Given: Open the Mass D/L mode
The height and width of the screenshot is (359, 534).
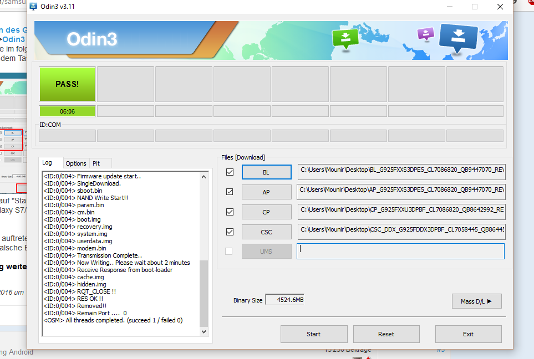Looking at the screenshot, I should [x=476, y=301].
